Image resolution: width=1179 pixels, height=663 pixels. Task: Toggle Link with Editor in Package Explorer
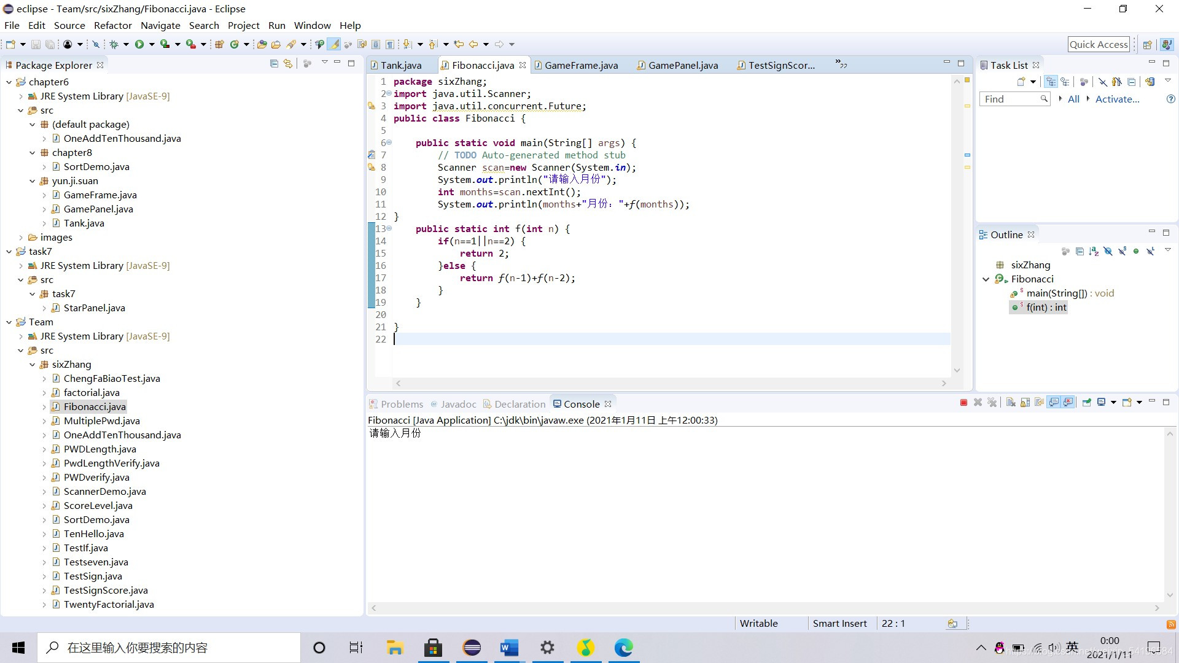click(288, 63)
